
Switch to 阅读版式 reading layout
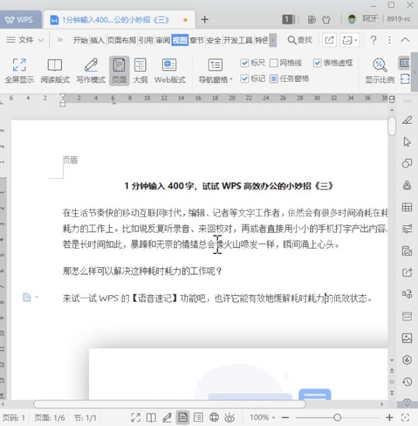point(55,71)
